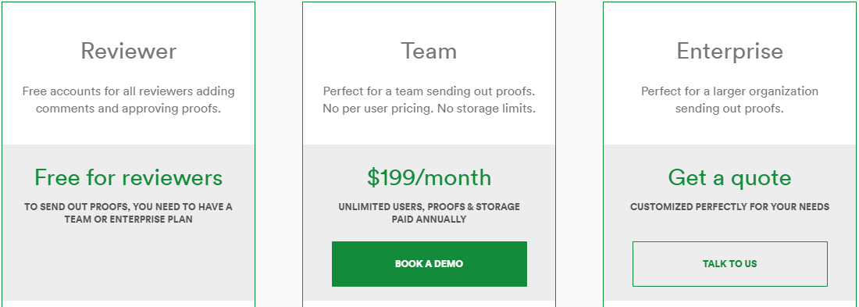
Task: Click 'No per user pricing. No storage limits.' line
Action: [429, 109]
